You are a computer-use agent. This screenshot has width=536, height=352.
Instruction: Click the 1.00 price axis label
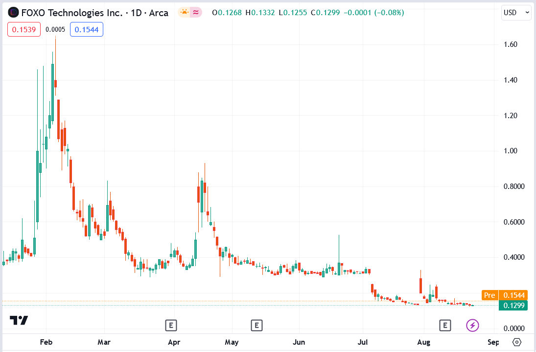tap(511, 151)
